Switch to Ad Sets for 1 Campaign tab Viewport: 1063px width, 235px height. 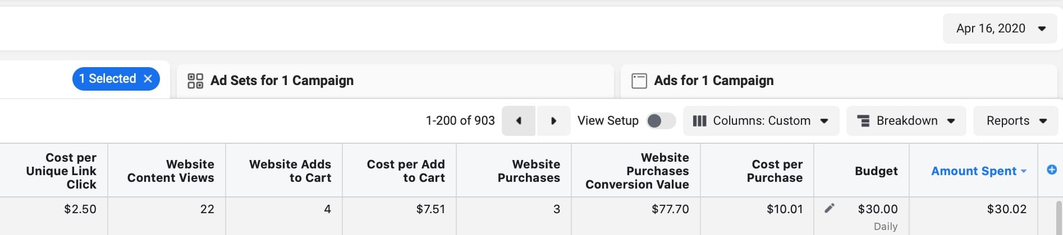[282, 81]
